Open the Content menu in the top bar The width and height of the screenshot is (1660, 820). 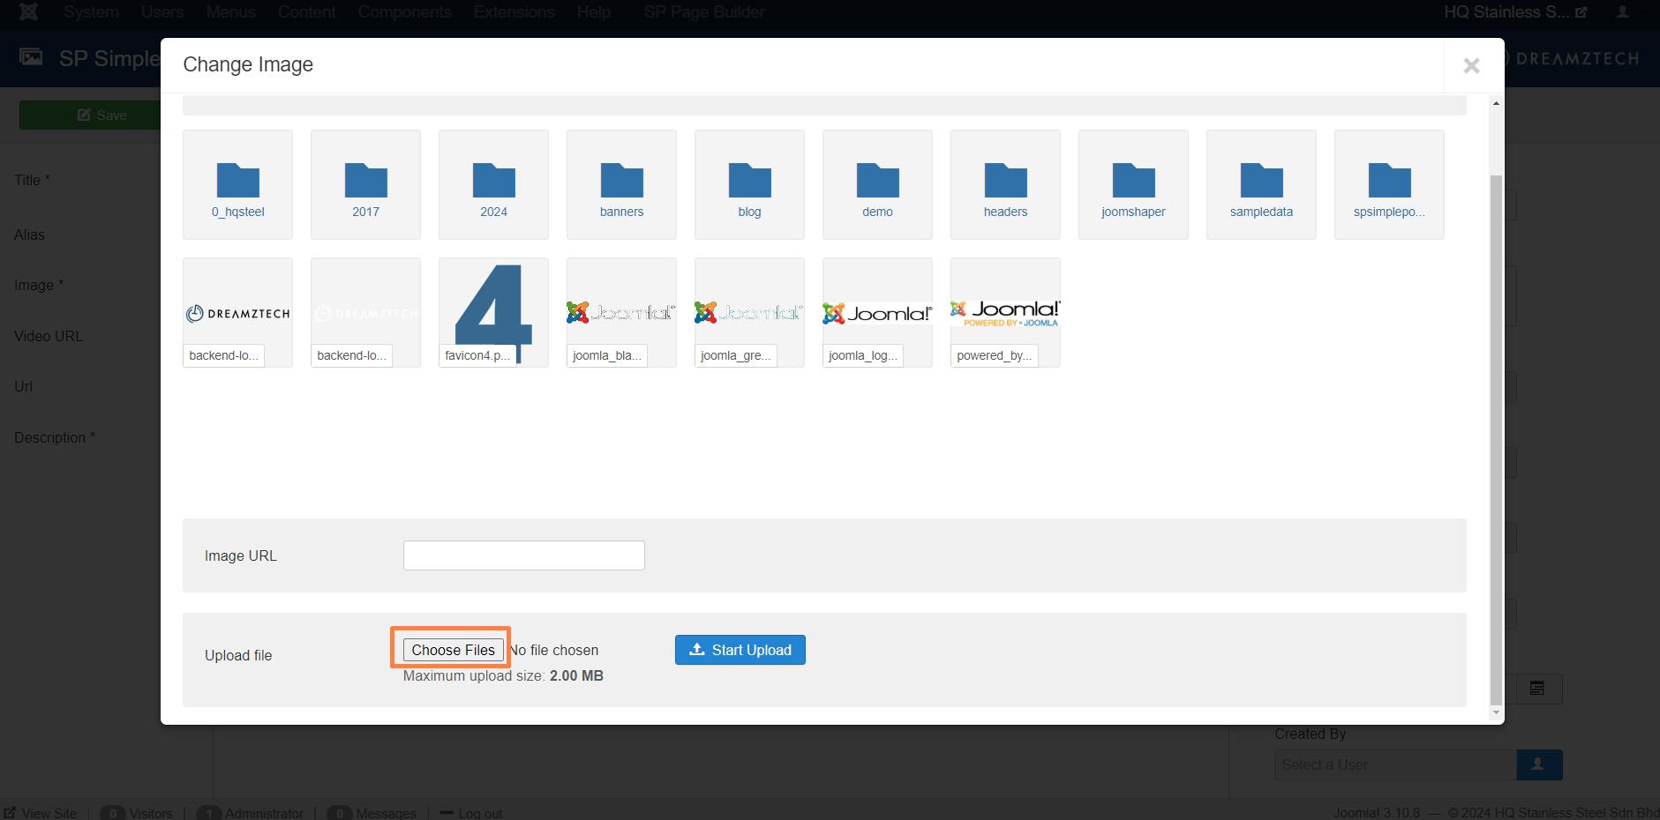306,12
